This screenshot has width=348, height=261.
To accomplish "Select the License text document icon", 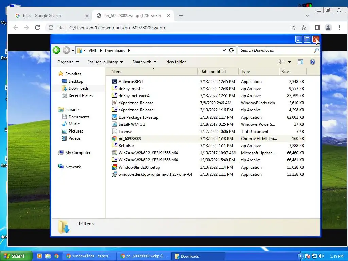I will (x=114, y=132).
